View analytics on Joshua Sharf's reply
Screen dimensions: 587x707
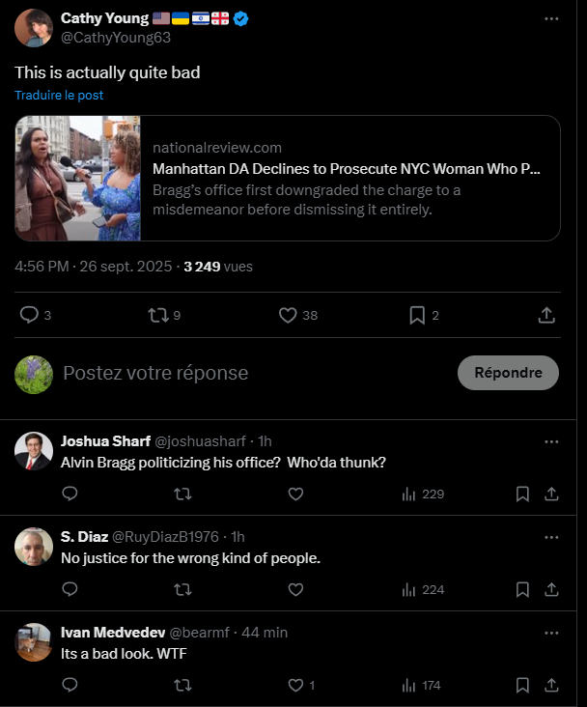pyautogui.click(x=422, y=494)
